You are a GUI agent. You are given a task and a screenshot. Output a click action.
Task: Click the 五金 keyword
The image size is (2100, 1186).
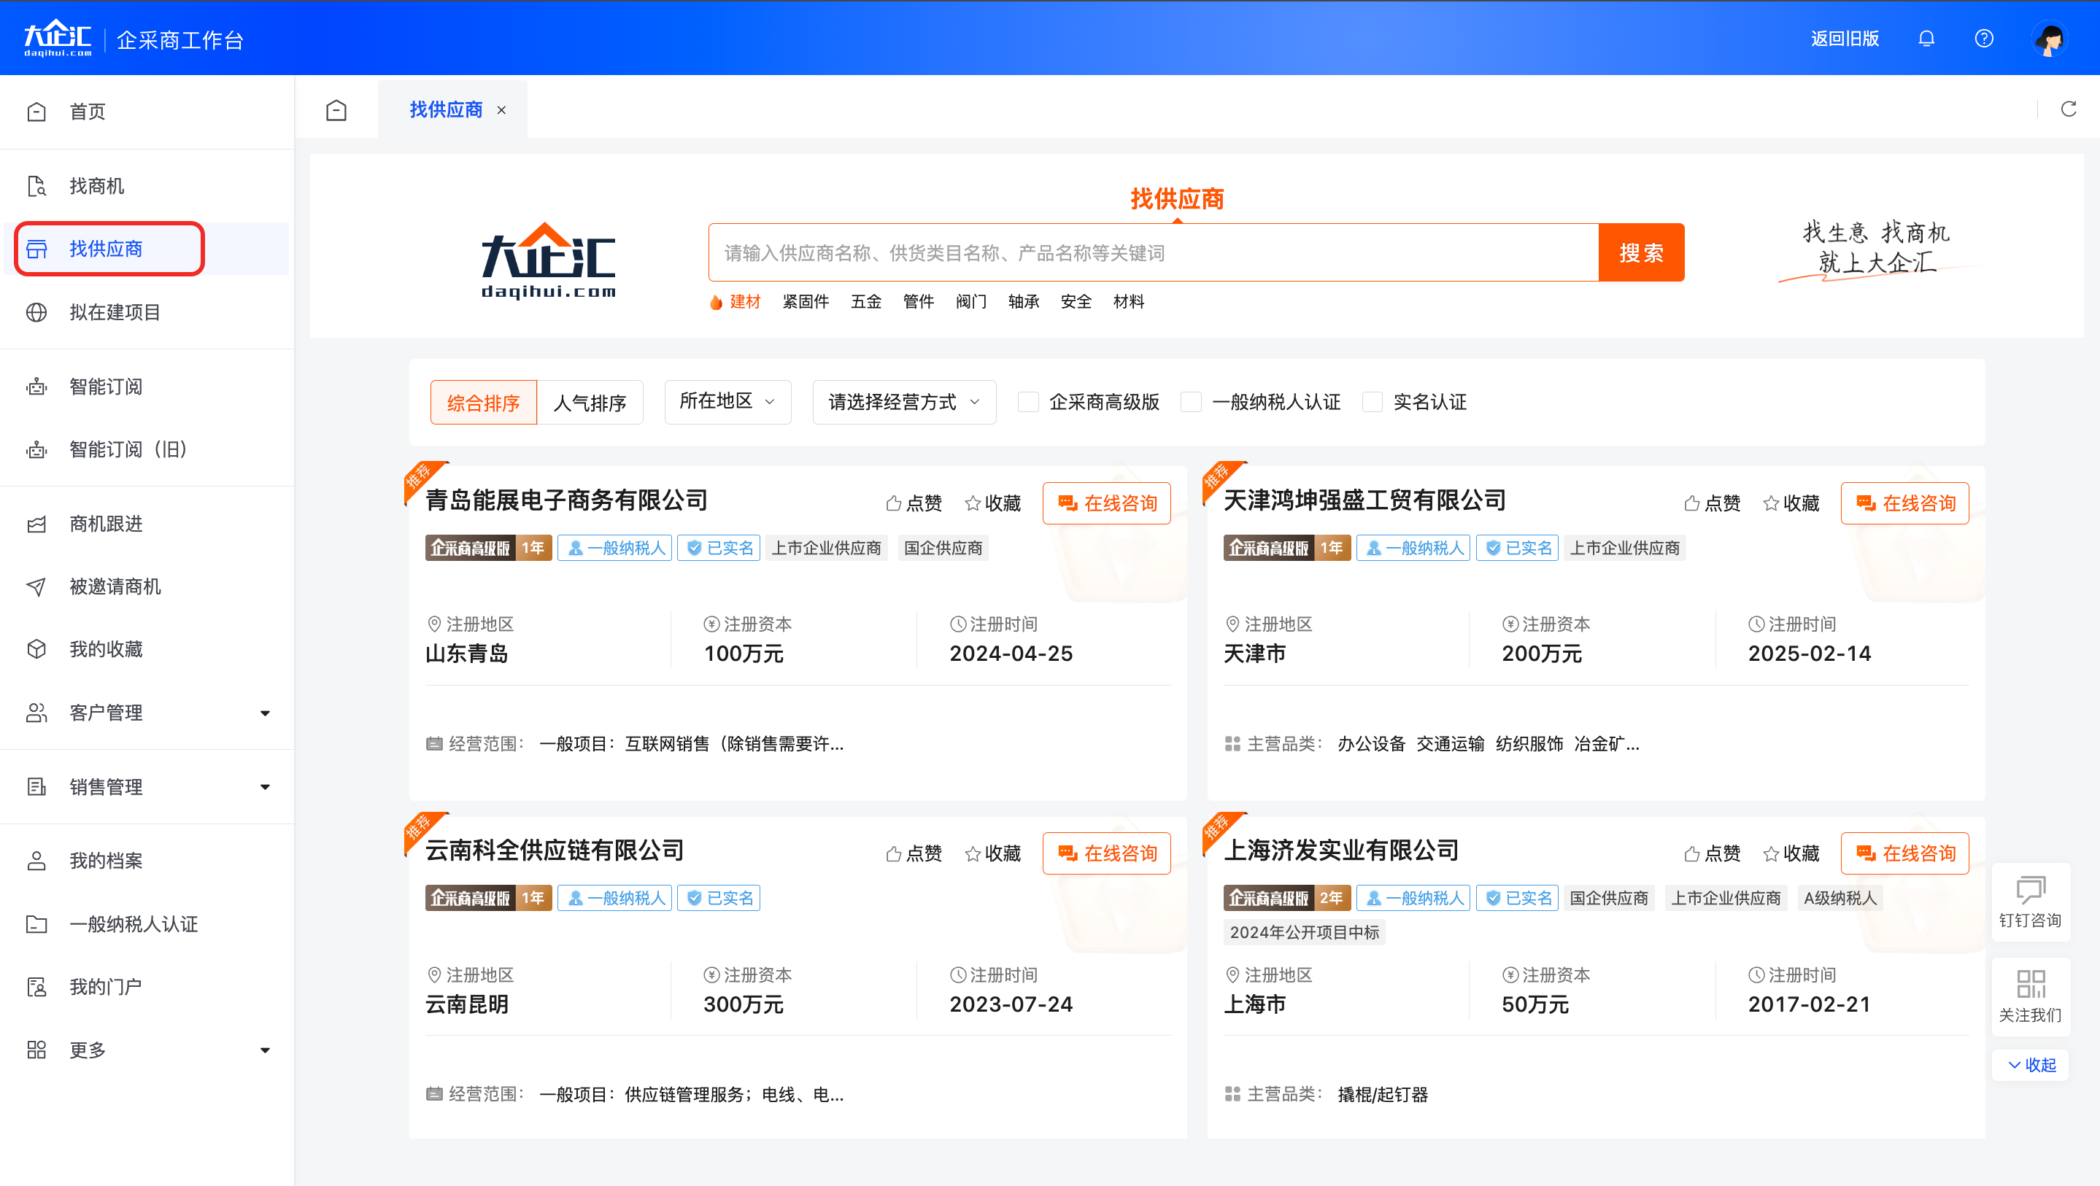(x=866, y=301)
